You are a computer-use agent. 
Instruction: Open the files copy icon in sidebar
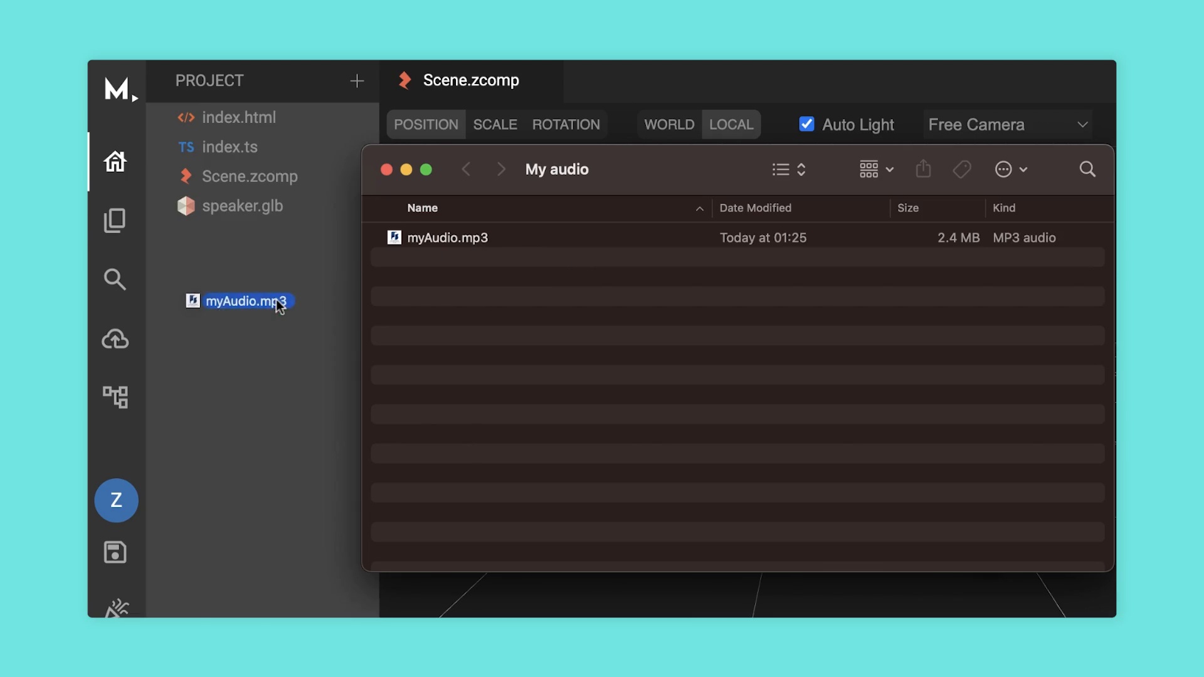(x=115, y=221)
